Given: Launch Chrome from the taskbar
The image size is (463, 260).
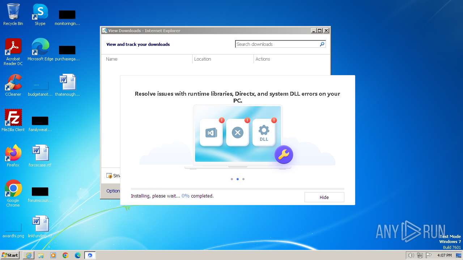Looking at the screenshot, I should pyautogui.click(x=65, y=255).
